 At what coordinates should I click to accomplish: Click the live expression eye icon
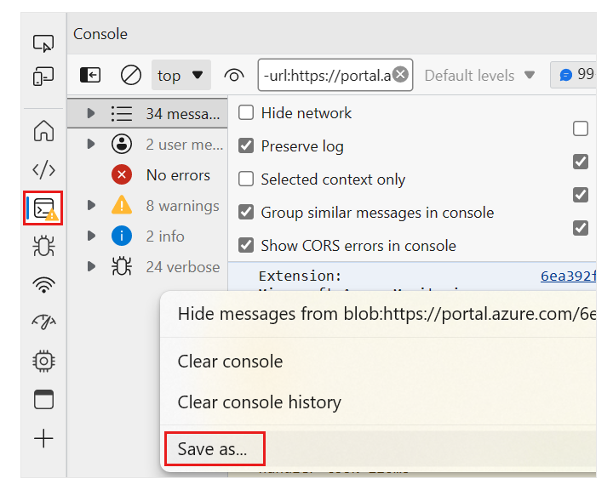pos(234,75)
